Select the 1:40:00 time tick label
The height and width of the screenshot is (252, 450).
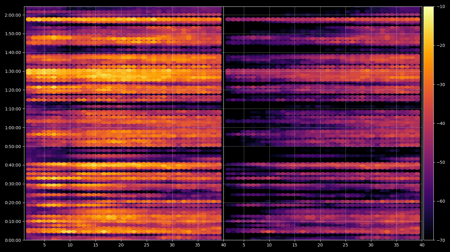(x=13, y=53)
